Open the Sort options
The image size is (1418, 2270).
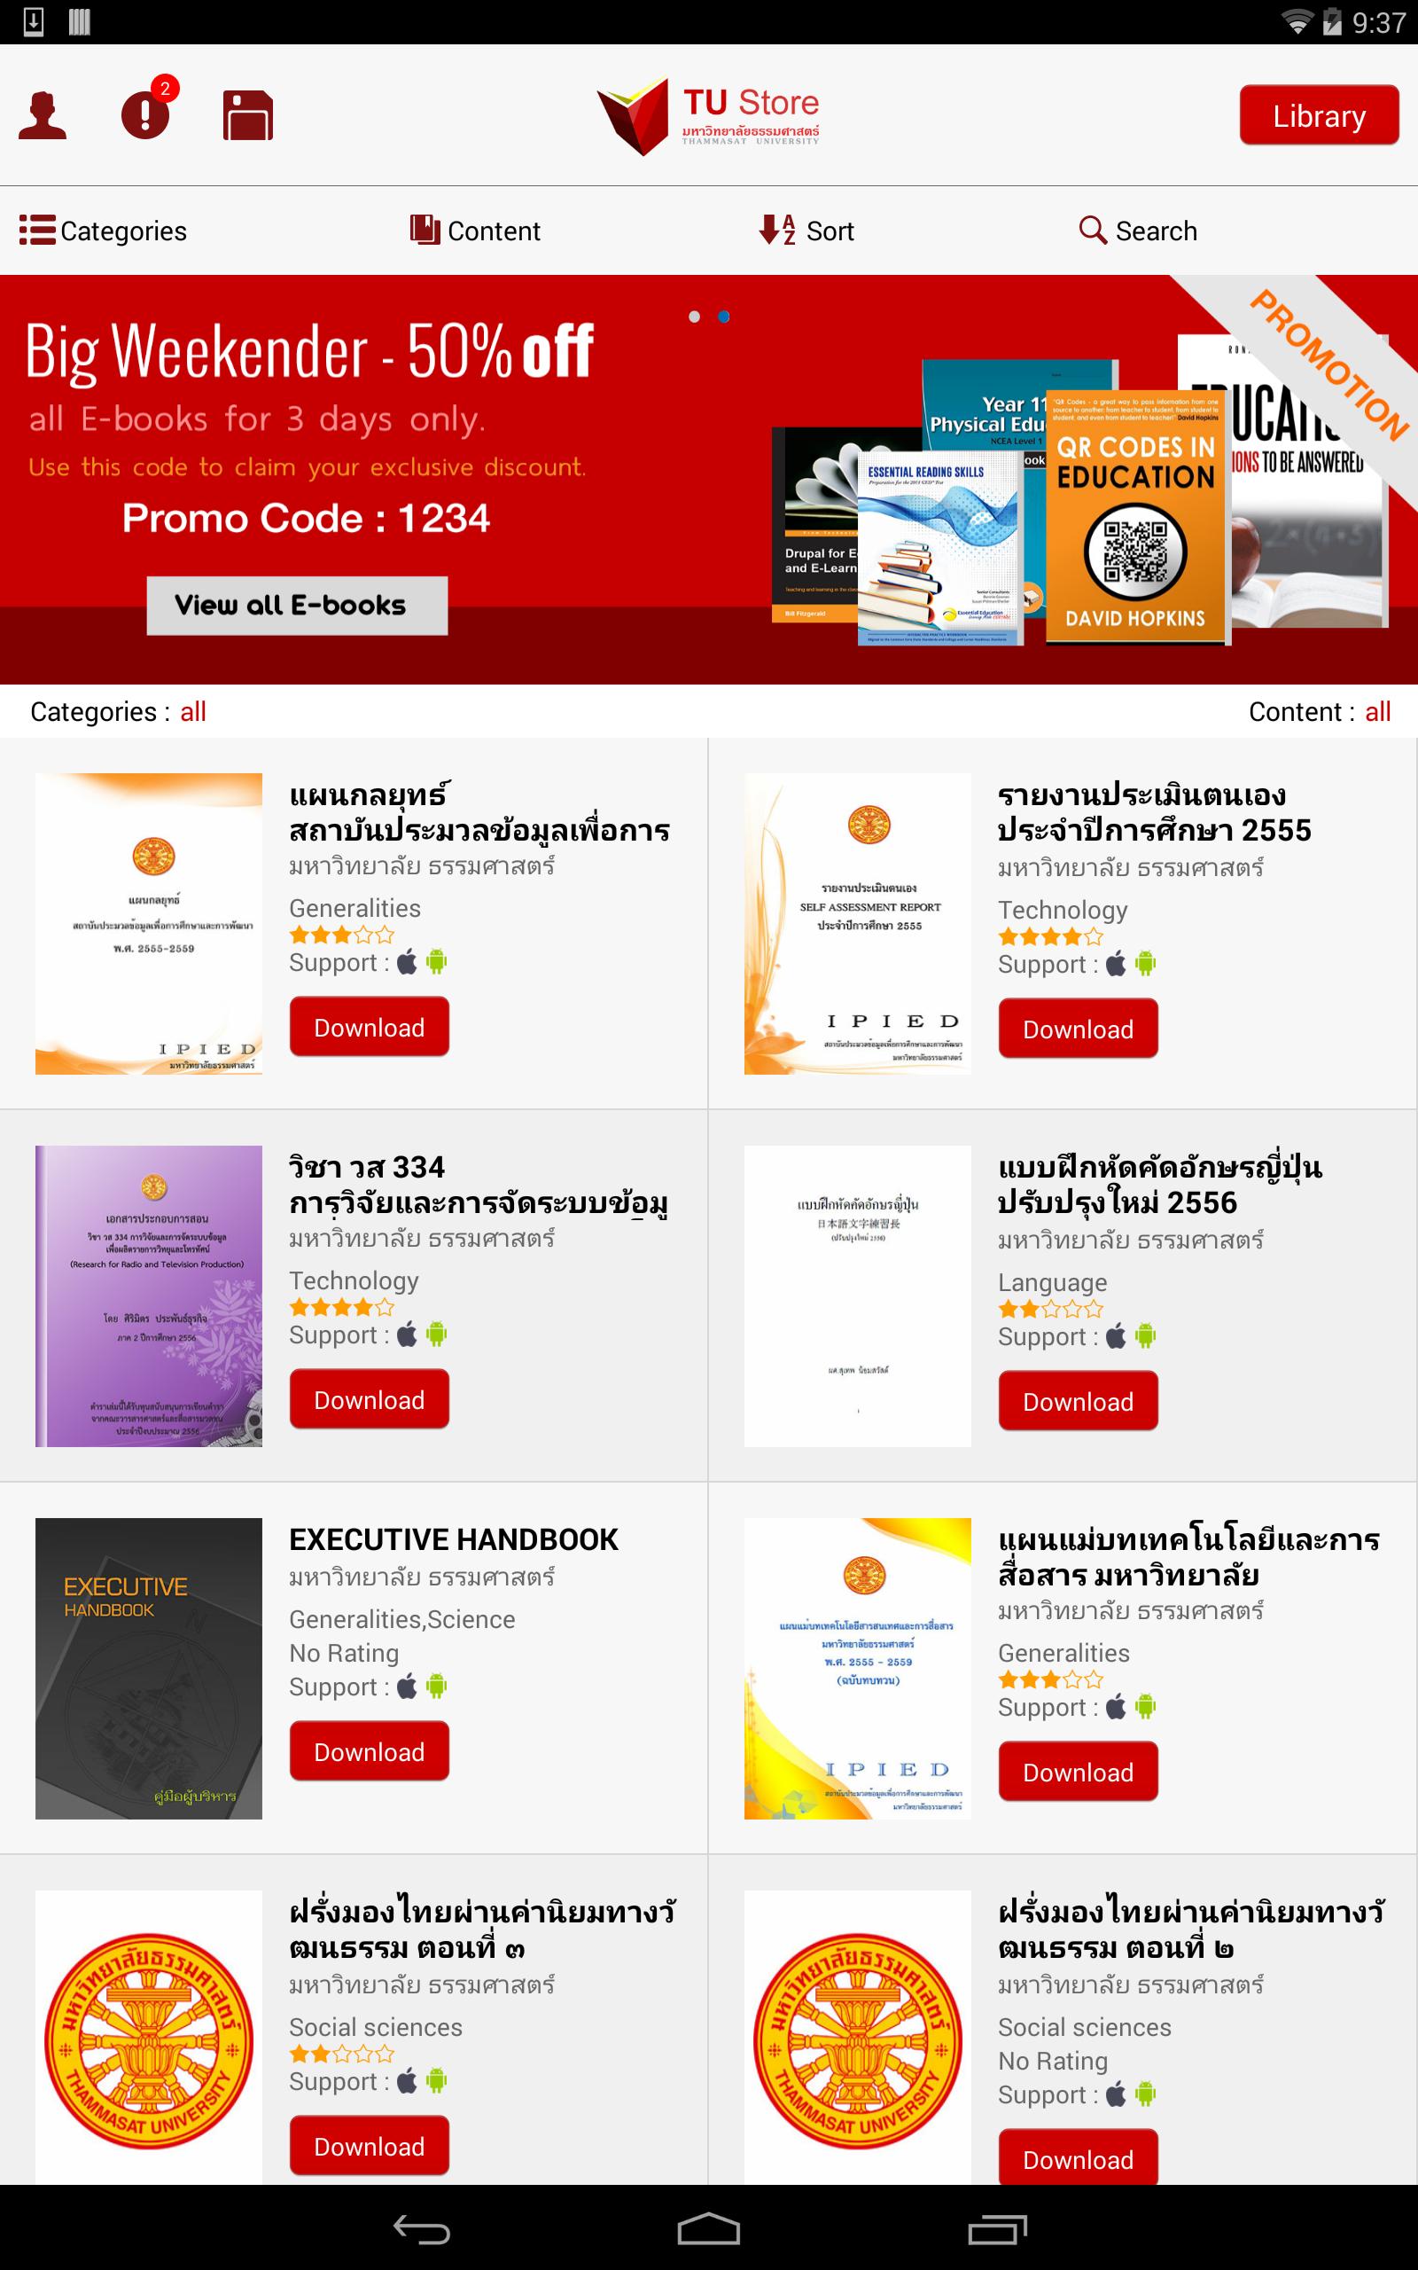(806, 231)
